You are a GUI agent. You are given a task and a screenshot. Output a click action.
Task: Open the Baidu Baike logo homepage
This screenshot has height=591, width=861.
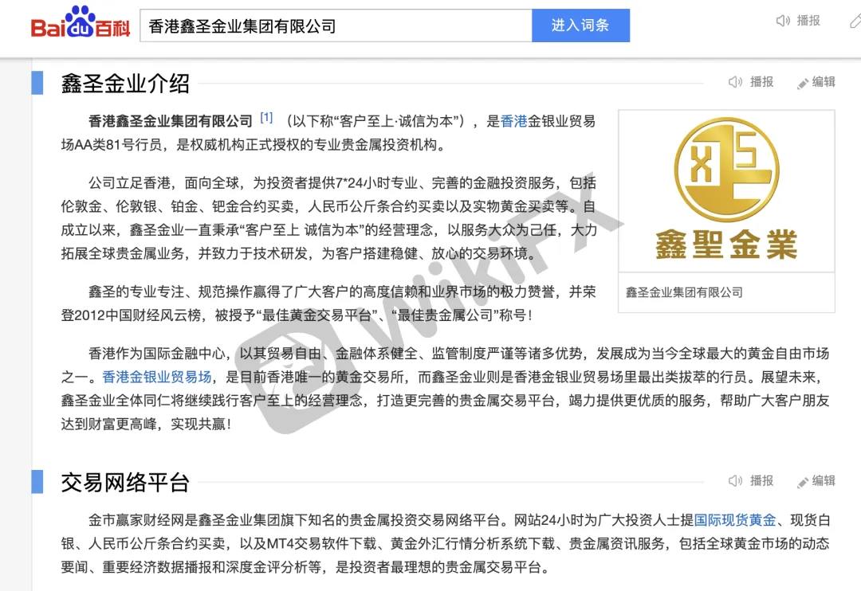coord(81,23)
